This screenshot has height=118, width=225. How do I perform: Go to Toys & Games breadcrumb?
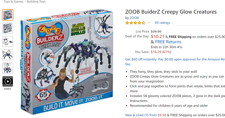[x=14, y=2]
